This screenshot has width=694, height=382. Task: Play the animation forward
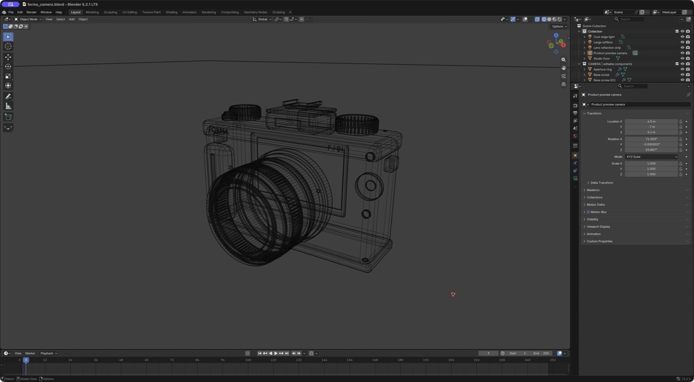pyautogui.click(x=276, y=353)
